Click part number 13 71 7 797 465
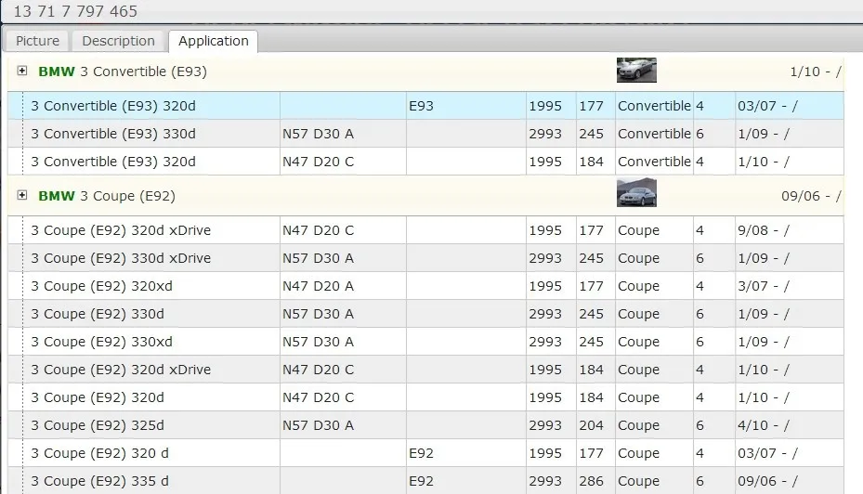863x494 pixels. [75, 11]
